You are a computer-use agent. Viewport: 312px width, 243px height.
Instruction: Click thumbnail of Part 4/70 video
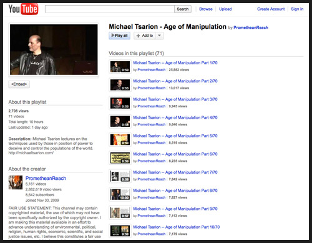click(120, 121)
